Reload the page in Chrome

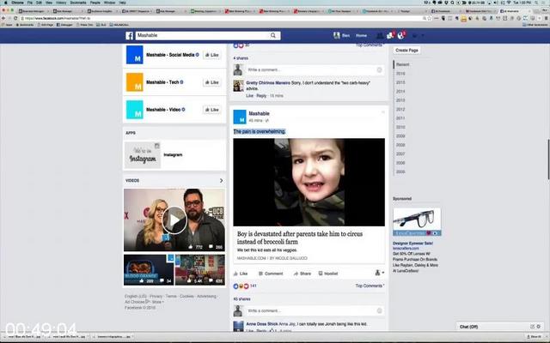coord(15,18)
